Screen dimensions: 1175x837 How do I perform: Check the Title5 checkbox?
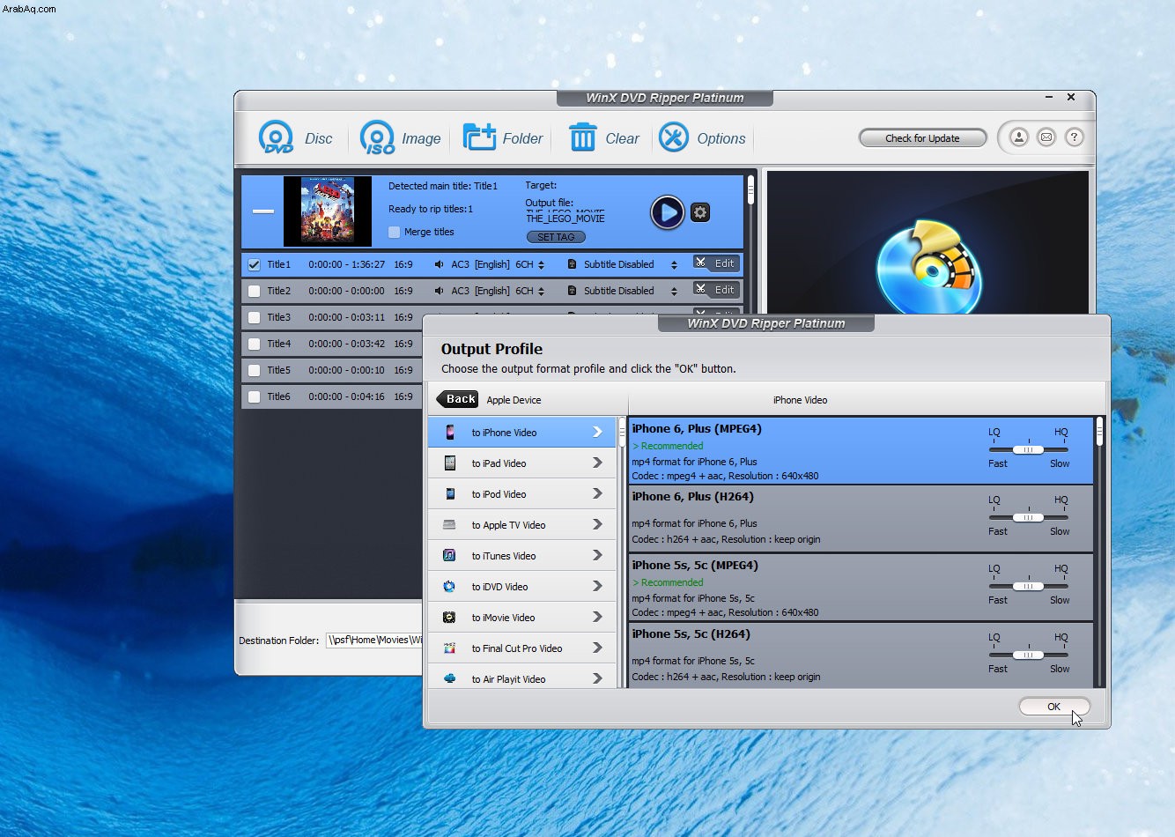click(x=255, y=370)
